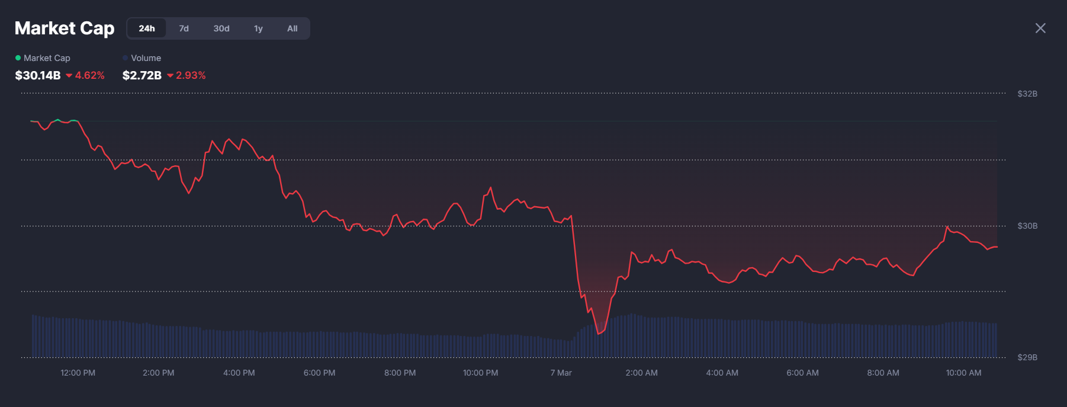The image size is (1067, 407).
Task: Click the 8:00 PM x-axis label
Action: 400,373
